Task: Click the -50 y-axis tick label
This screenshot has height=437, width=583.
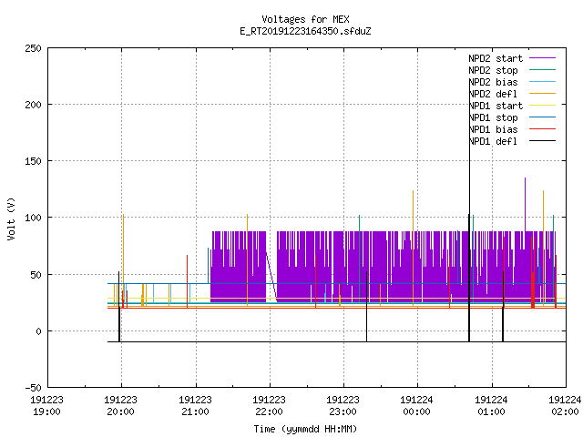Action: pyautogui.click(x=33, y=388)
